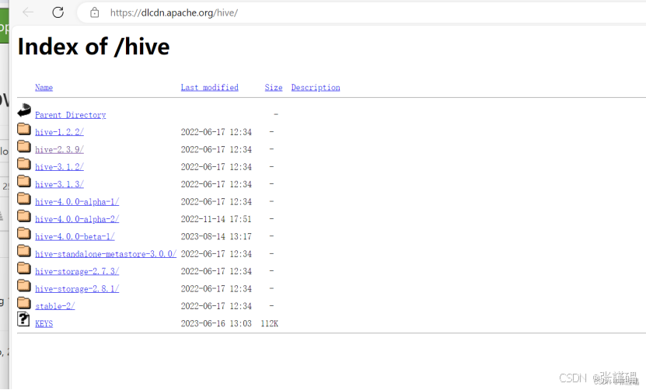Click folder icon beside hive-2.3.9
The image size is (646, 390).
pyautogui.click(x=24, y=146)
